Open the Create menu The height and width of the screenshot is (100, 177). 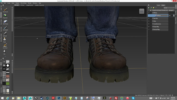click(9, 3)
